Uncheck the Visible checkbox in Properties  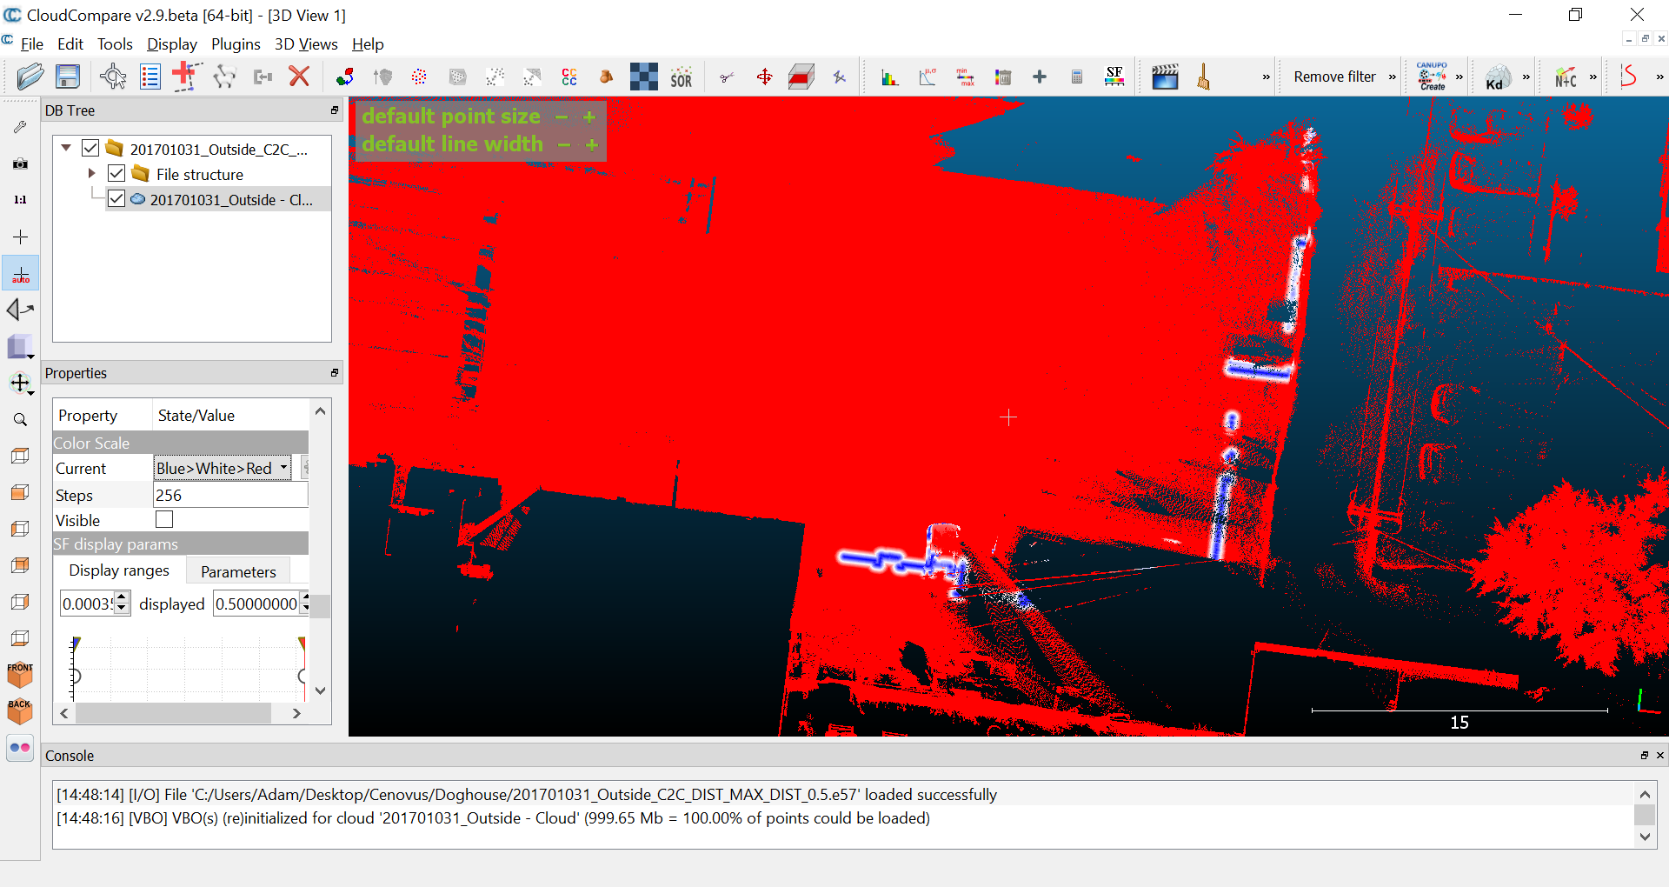pyautogui.click(x=163, y=519)
